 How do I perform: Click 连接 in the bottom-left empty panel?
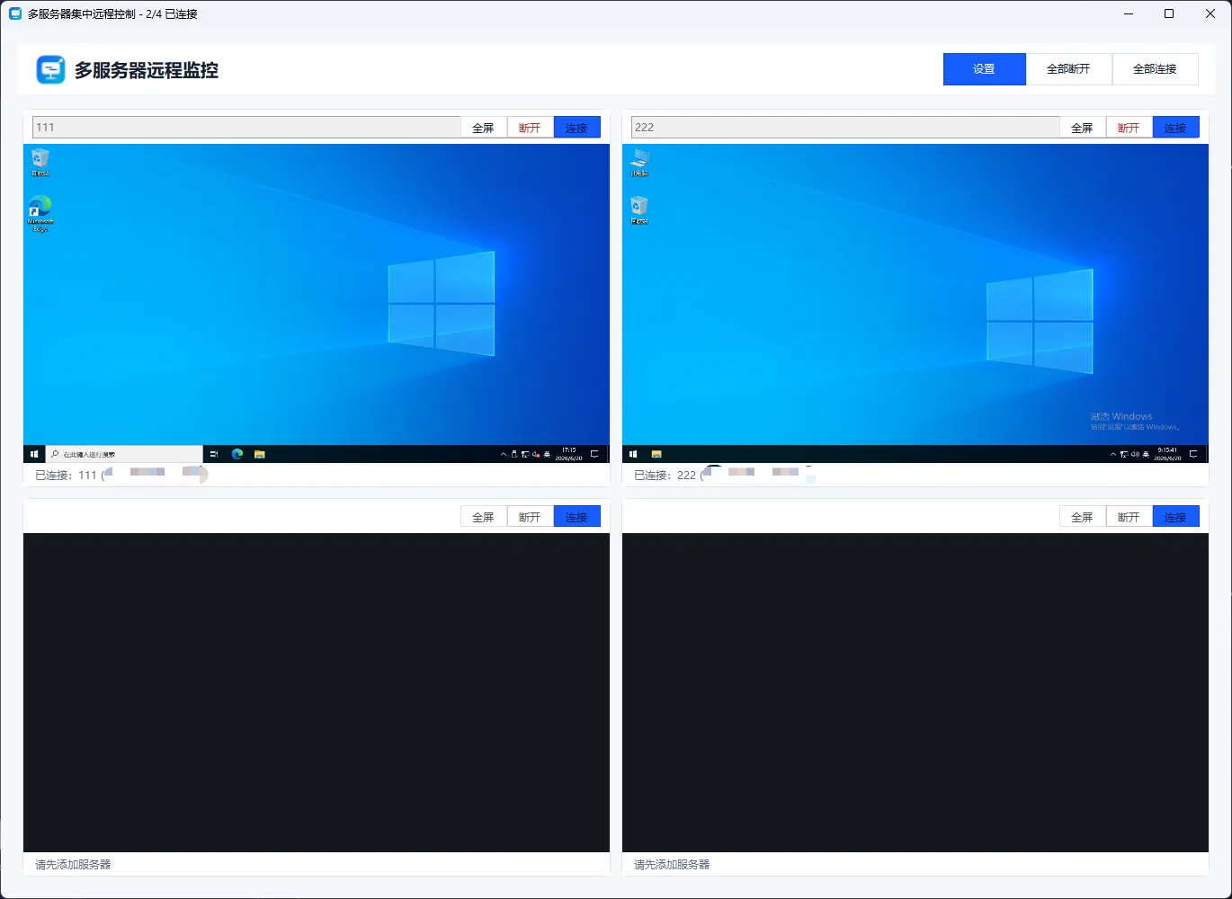click(x=576, y=517)
